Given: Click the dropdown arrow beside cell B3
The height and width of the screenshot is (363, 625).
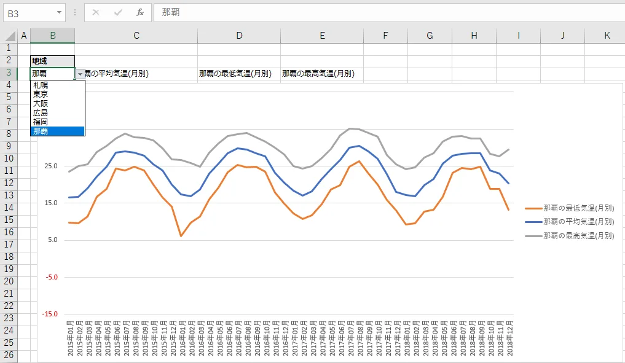Looking at the screenshot, I should [80, 74].
